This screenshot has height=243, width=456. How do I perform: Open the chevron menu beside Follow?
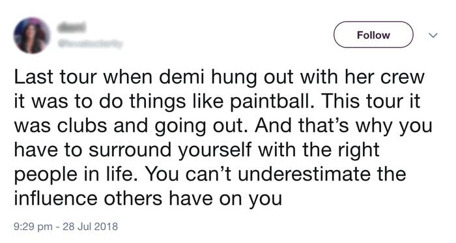(433, 35)
